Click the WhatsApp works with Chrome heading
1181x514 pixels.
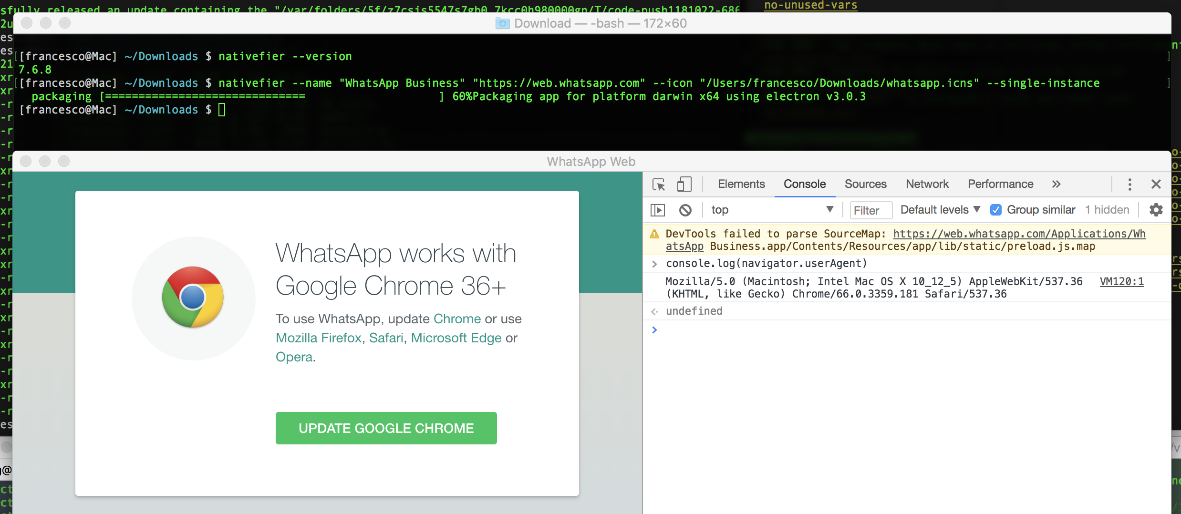(x=396, y=269)
